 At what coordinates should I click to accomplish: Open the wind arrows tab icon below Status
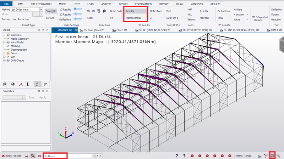[29, 84]
